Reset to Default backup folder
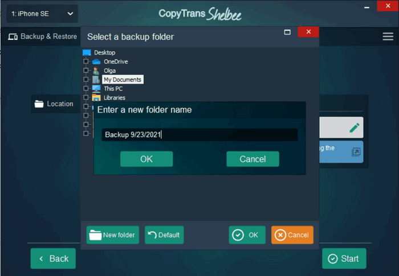This screenshot has width=399, height=276. (x=164, y=235)
